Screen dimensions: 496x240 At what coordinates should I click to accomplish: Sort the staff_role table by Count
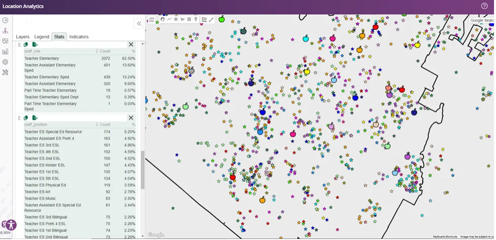[x=104, y=51]
